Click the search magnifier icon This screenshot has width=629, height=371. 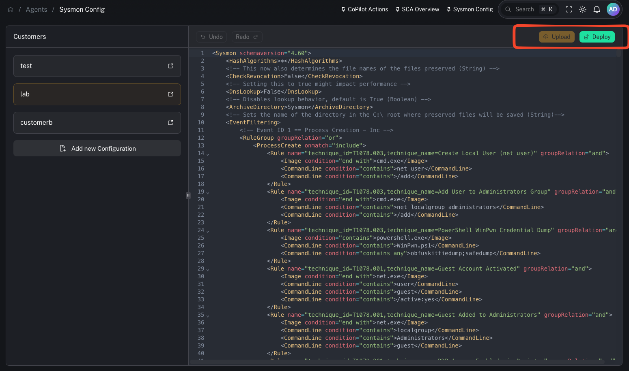[508, 9]
